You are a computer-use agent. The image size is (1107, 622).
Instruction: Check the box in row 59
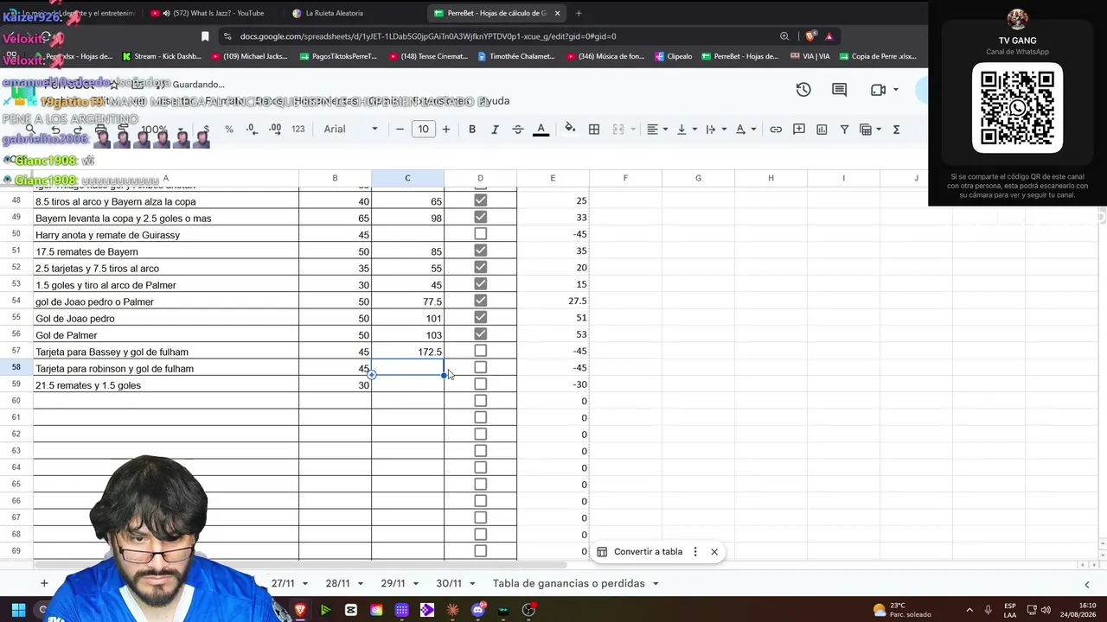(481, 384)
